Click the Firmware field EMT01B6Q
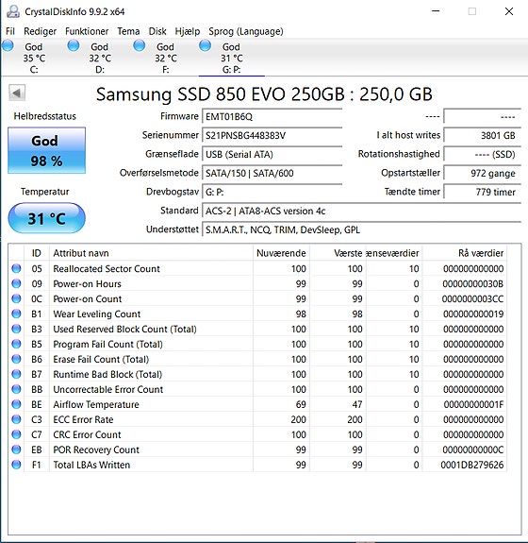 point(272,117)
